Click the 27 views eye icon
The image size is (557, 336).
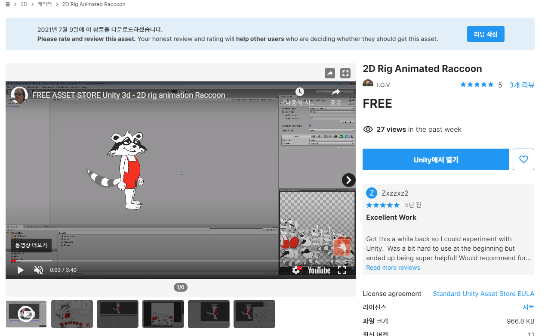coord(368,129)
